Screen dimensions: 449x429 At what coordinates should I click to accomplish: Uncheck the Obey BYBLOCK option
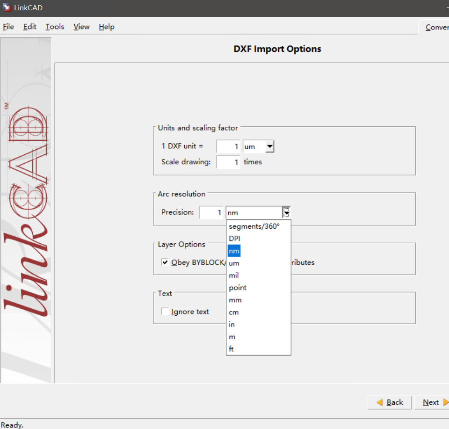pyautogui.click(x=165, y=262)
